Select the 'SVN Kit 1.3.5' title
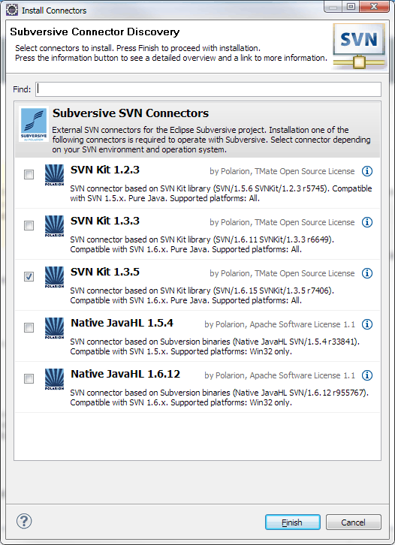This screenshot has width=395, height=545. (105, 272)
